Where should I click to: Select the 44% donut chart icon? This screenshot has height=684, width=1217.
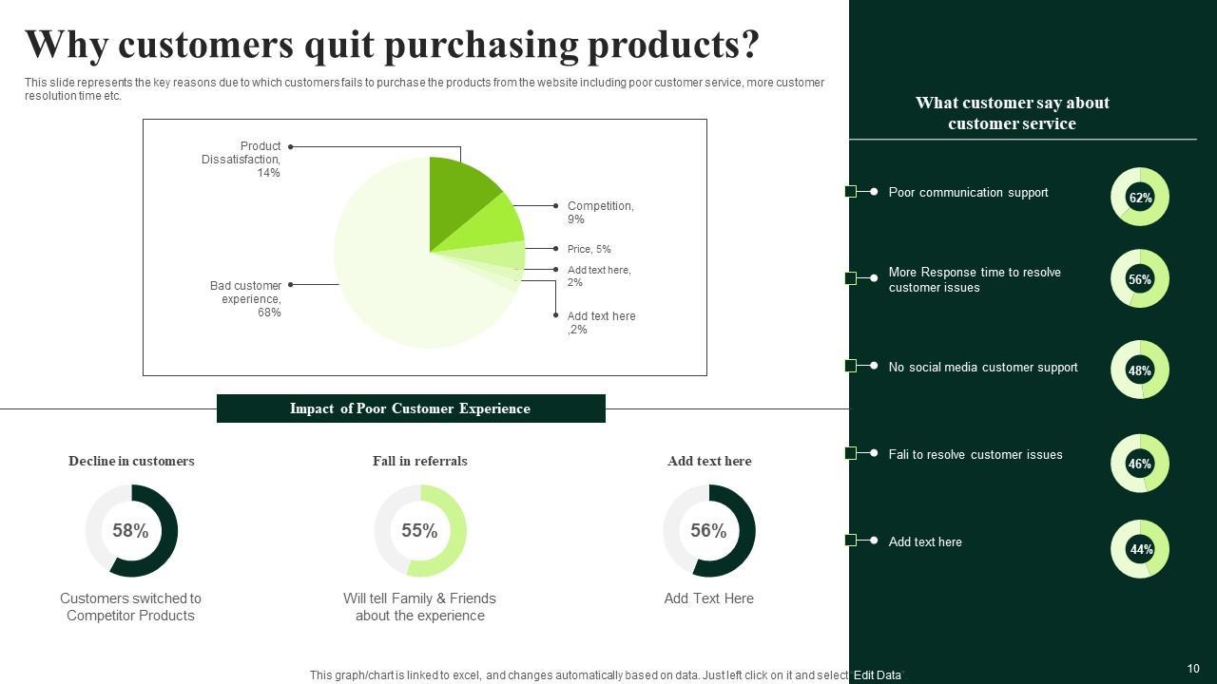tap(1139, 548)
